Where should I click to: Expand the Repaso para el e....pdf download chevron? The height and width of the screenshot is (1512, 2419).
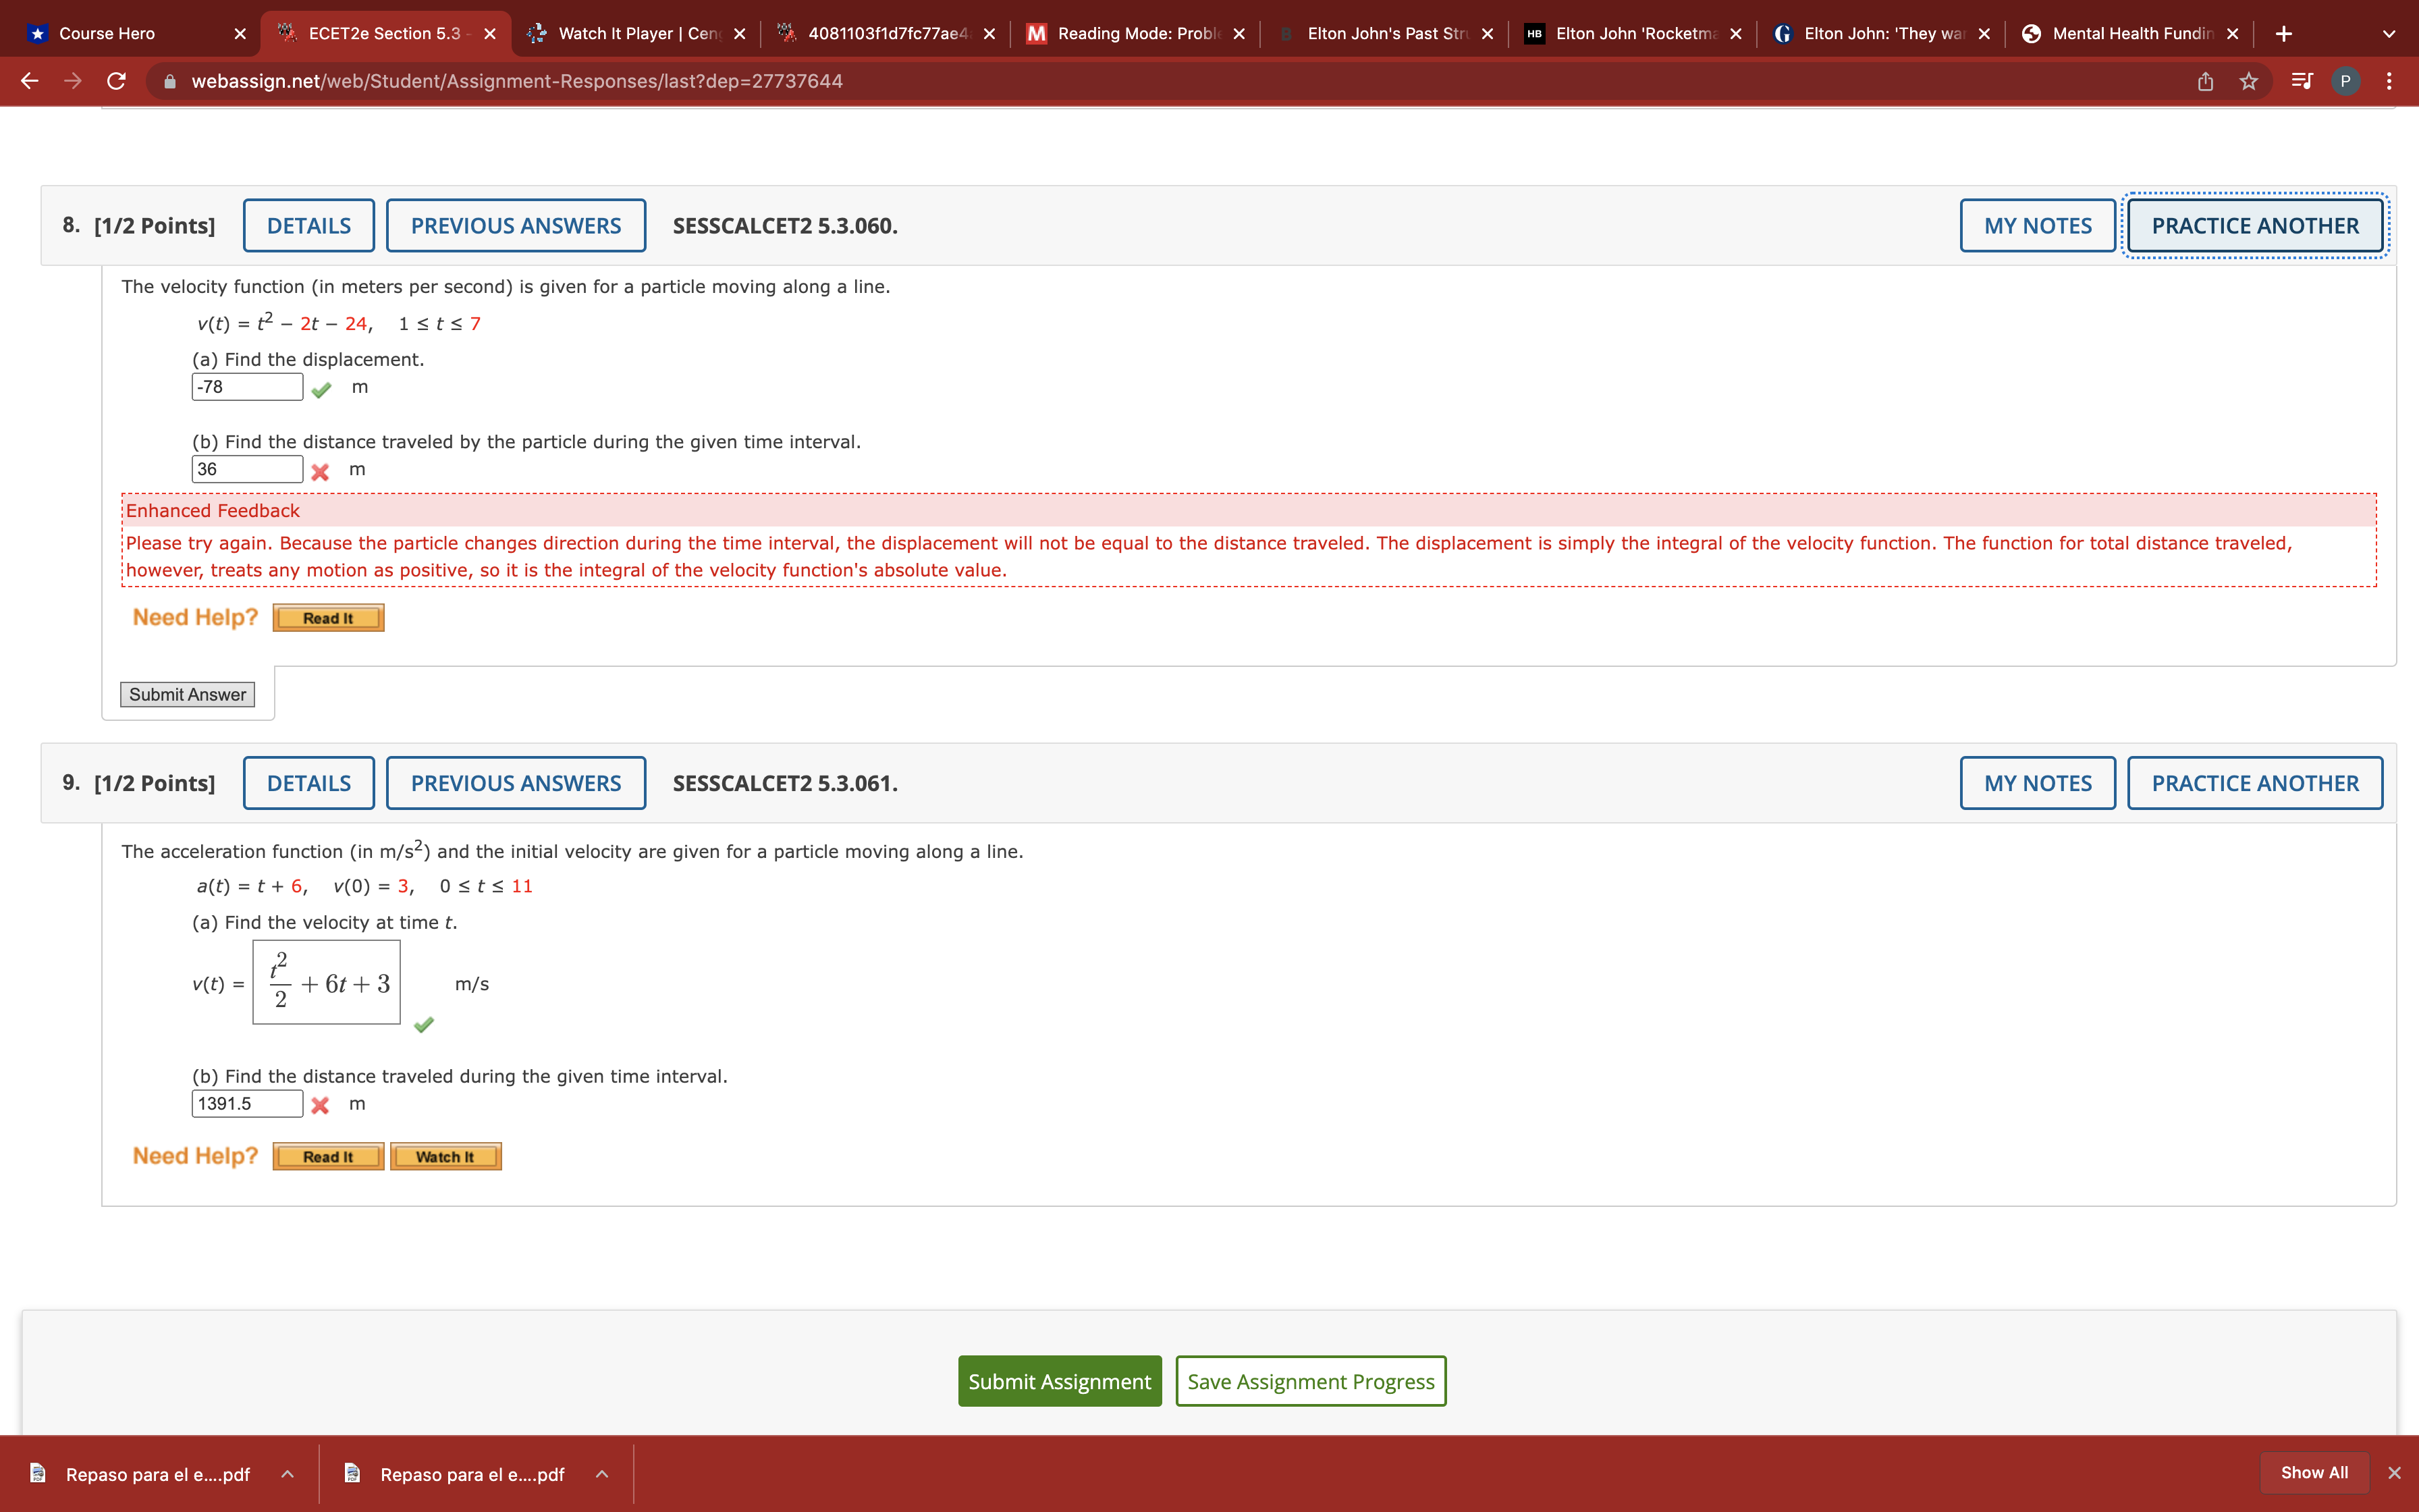pos(288,1473)
